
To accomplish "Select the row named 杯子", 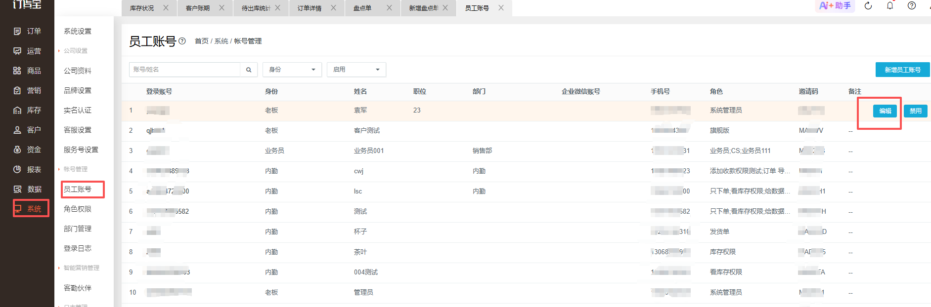I will point(526,232).
